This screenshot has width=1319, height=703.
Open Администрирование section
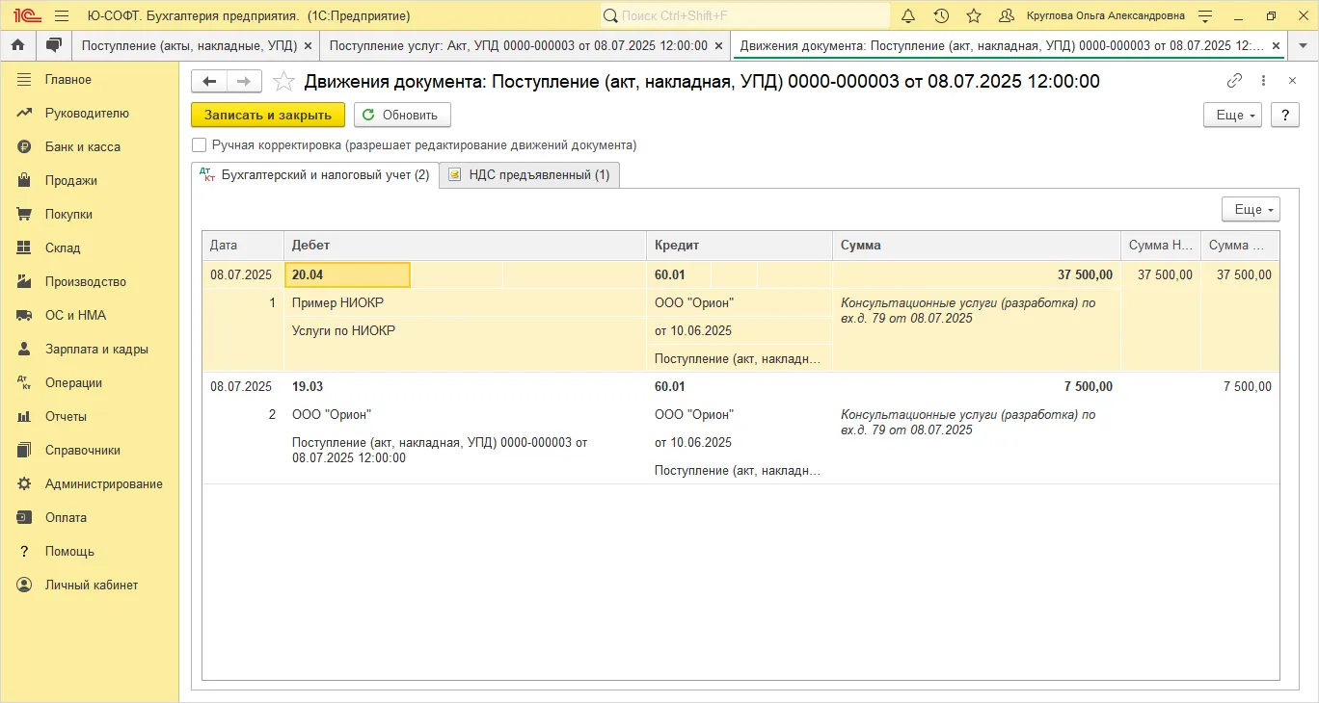(103, 483)
